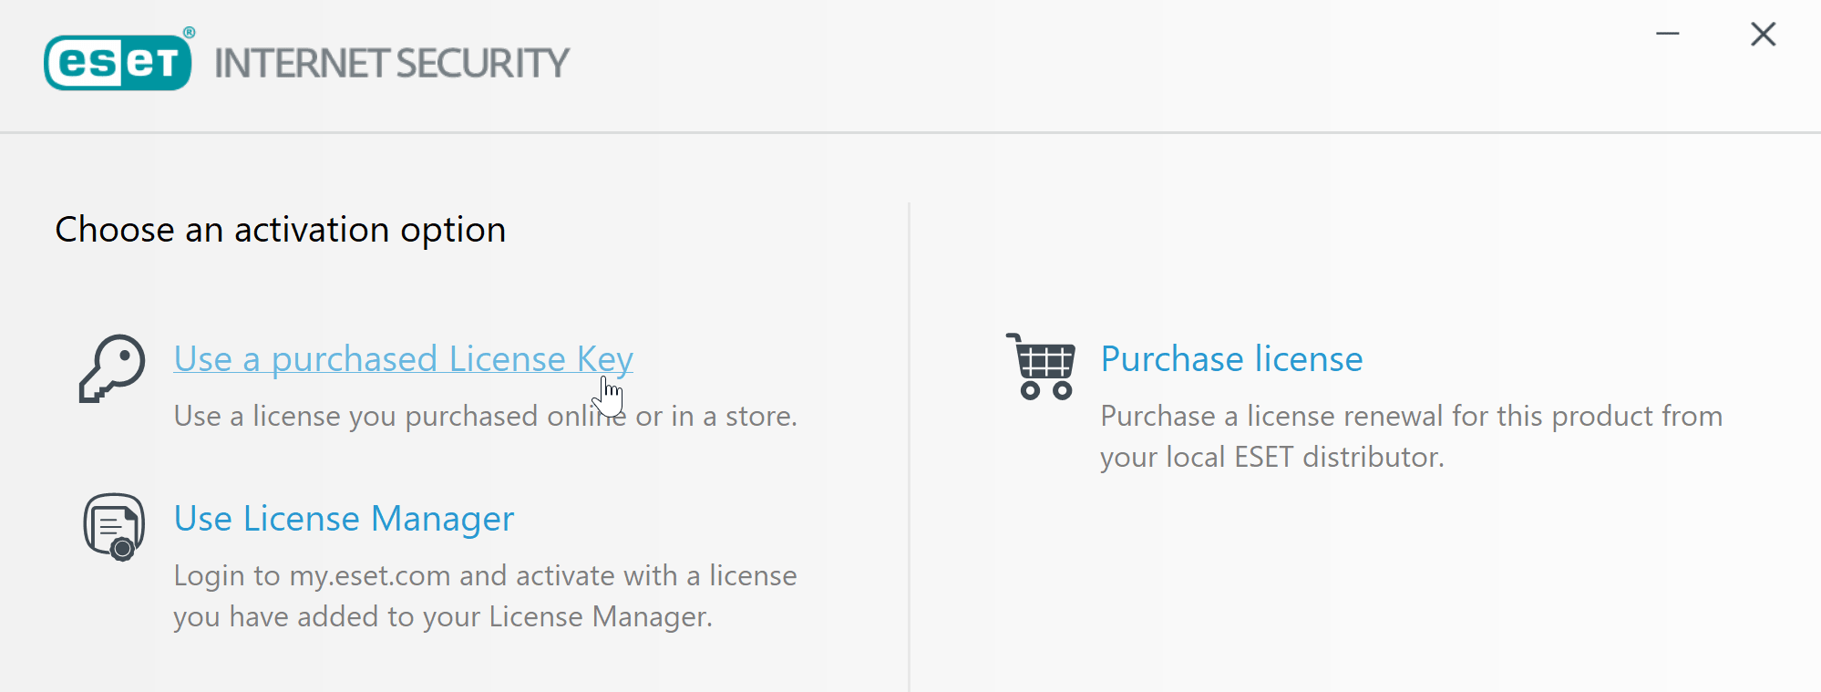Click the horizontal separator below the header
This screenshot has width=1821, height=692.
910,133
